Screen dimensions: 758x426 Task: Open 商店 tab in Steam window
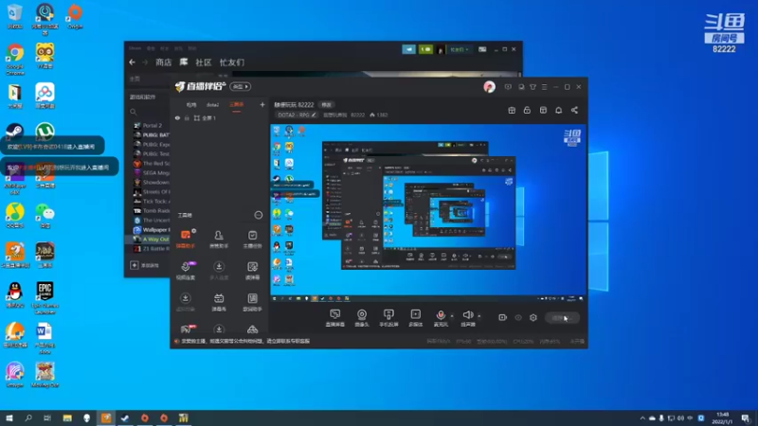click(163, 62)
